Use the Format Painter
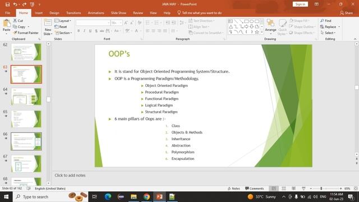The height and width of the screenshot is (202, 359). (x=26, y=33)
